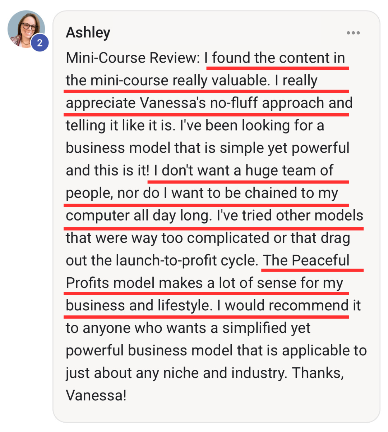Click the line "business model that is simple yet powerful"
The image size is (388, 432).
click(207, 148)
